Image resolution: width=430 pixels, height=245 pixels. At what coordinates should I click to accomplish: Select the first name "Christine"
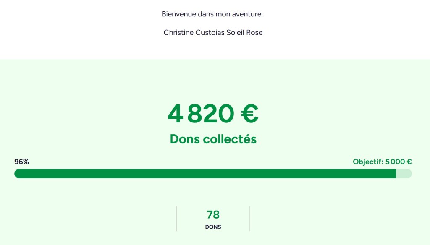[x=178, y=33]
